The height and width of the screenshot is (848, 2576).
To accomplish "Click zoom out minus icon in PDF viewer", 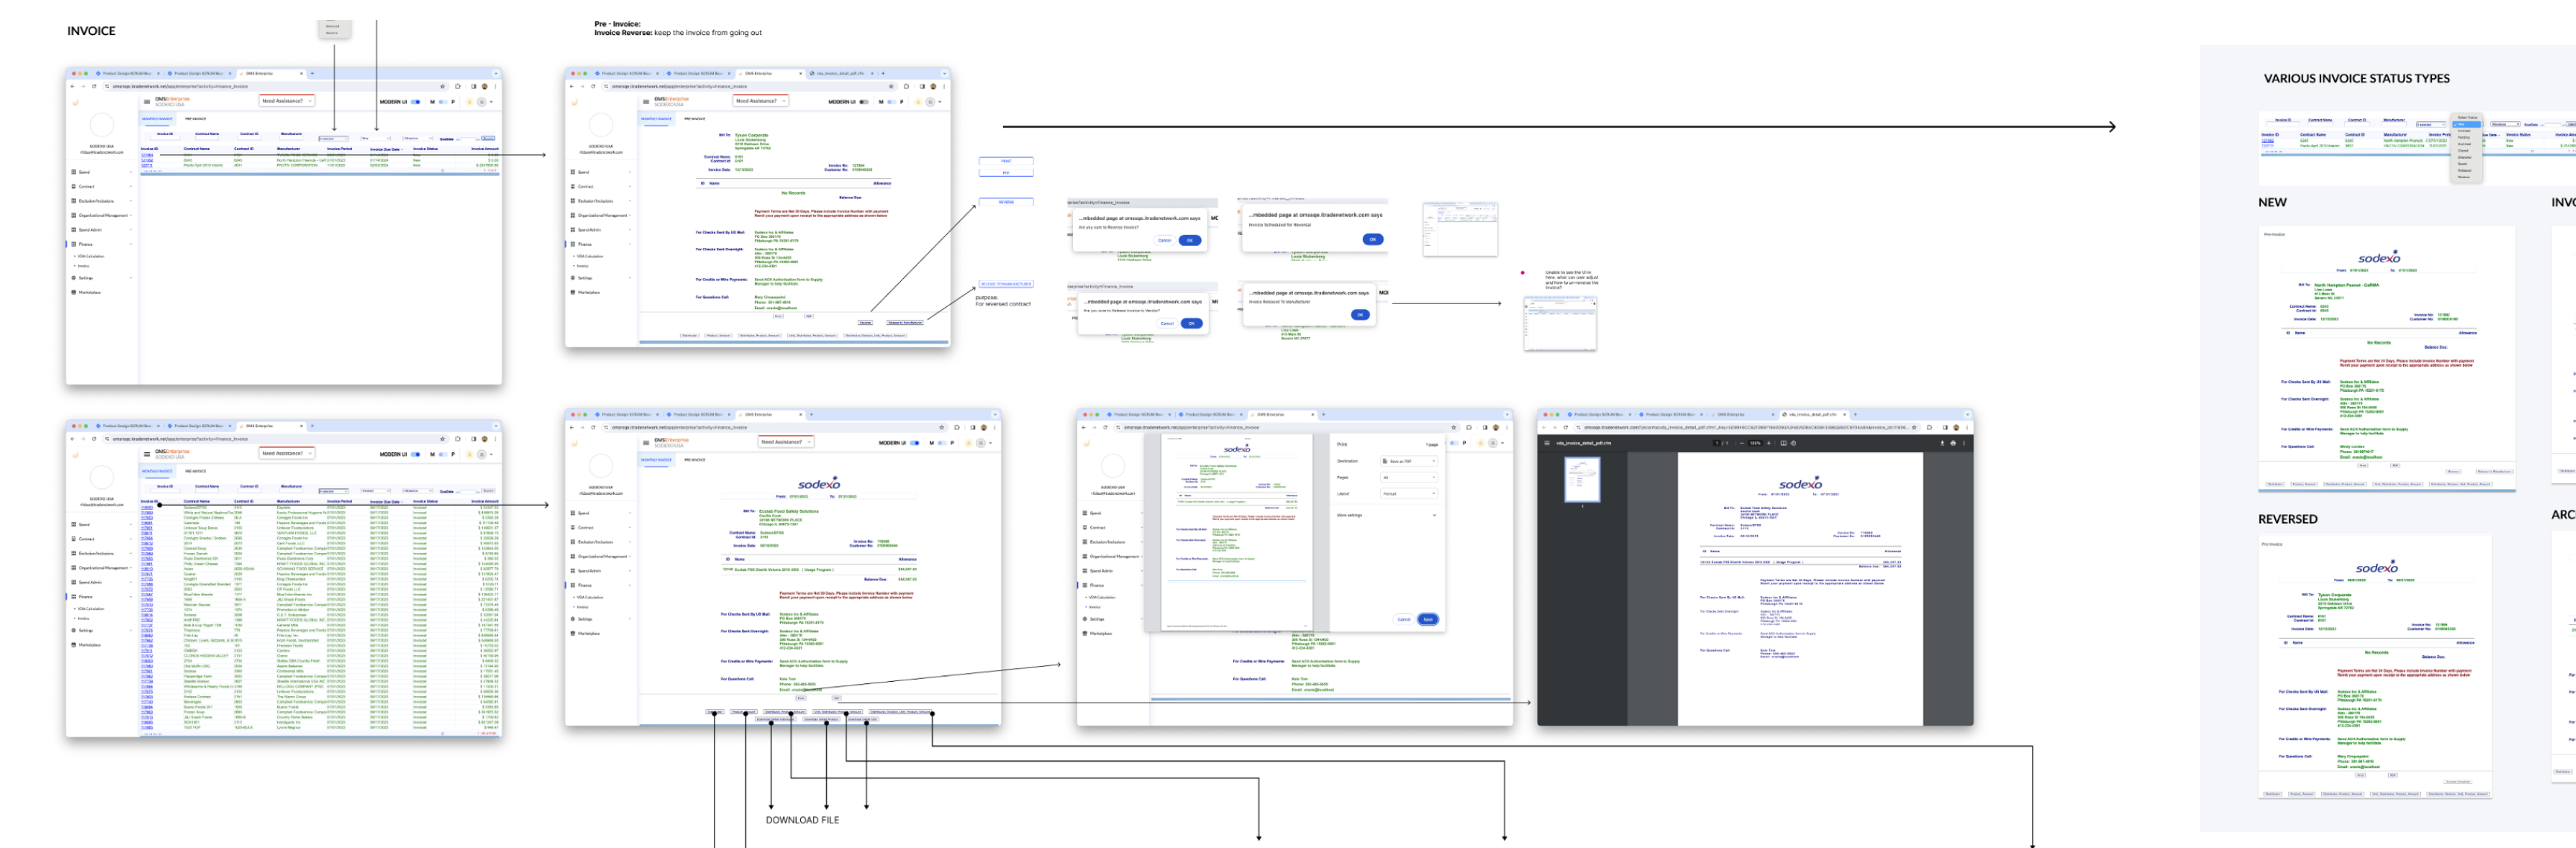I will 1741,442.
